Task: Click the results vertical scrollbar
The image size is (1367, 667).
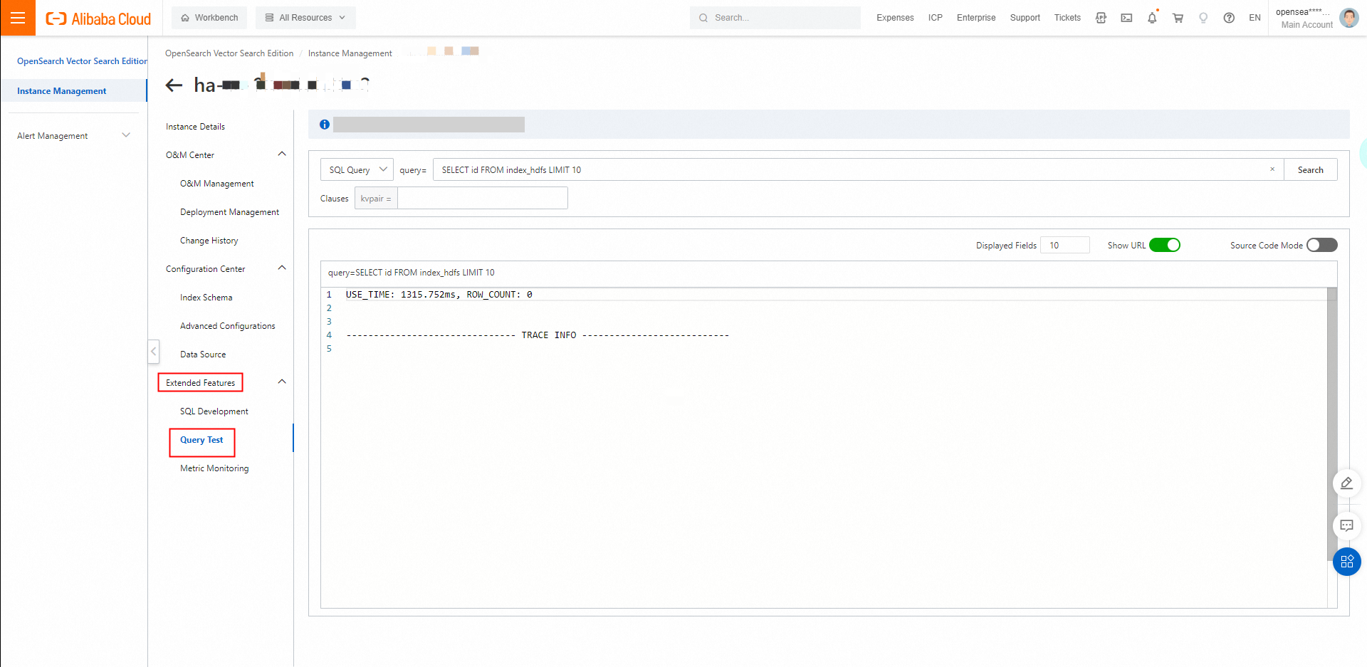Action: pos(1332,424)
